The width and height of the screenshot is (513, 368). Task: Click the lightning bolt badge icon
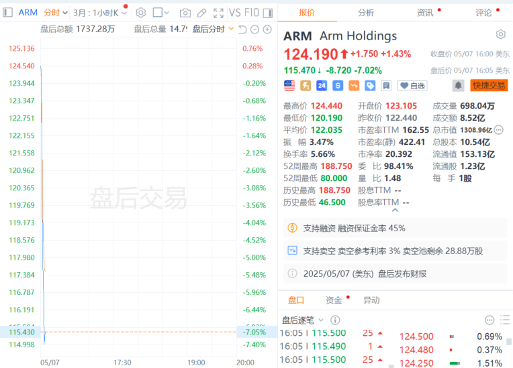coord(306,86)
